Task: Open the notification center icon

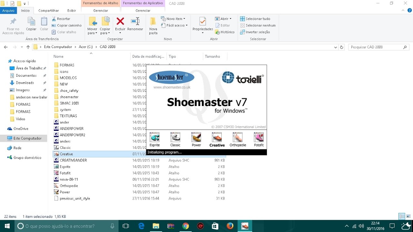Action: point(392,226)
